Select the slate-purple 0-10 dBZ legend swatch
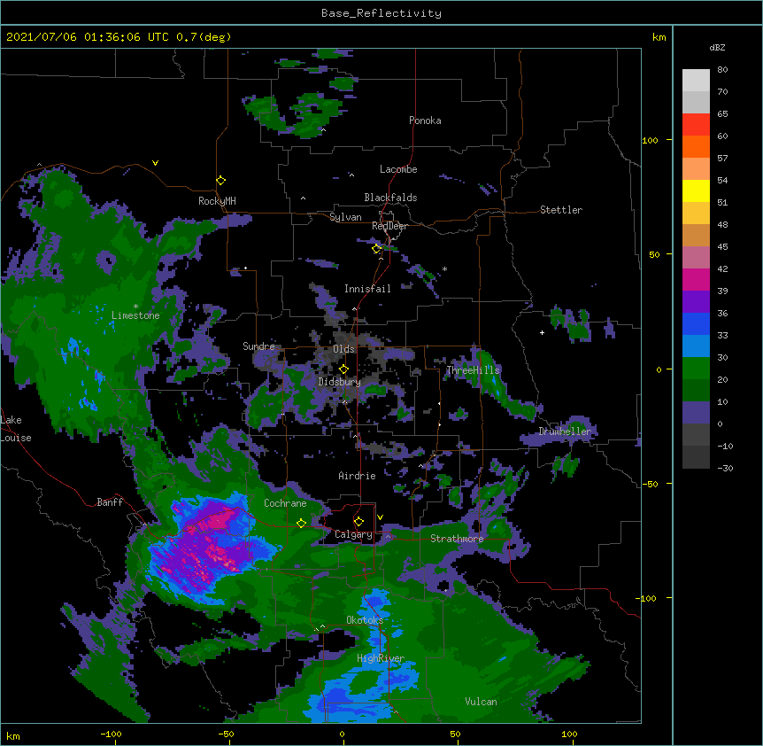763x746 pixels. click(696, 413)
